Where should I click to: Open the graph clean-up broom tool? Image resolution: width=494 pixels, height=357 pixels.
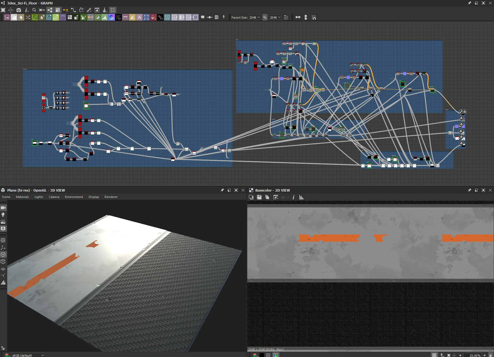[105, 10]
